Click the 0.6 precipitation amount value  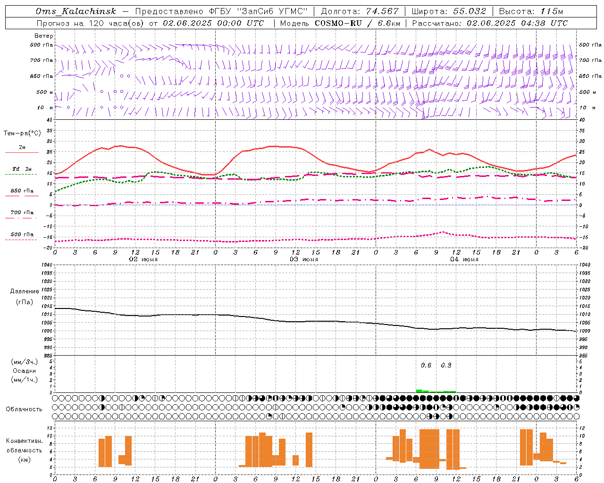(426, 366)
